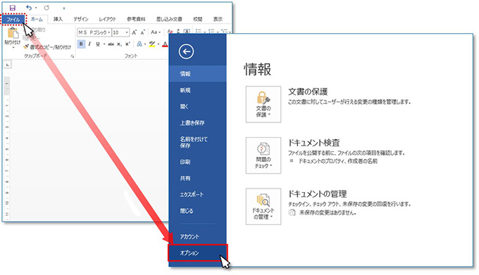The width and height of the screenshot is (479, 275).
Task: Click the numbered list icon
Action: [211, 32]
